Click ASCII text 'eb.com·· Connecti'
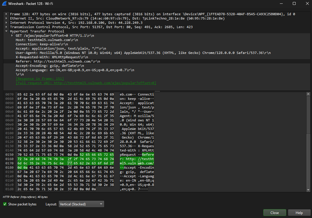This screenshot has width=312, height=218. (137, 94)
